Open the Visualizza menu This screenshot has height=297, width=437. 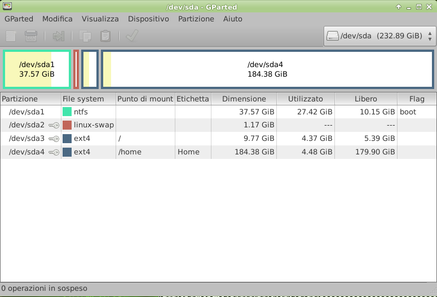coord(100,19)
